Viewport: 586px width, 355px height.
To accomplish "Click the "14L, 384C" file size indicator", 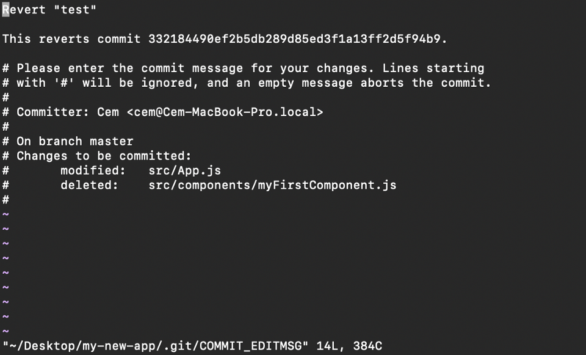I will tap(349, 346).
